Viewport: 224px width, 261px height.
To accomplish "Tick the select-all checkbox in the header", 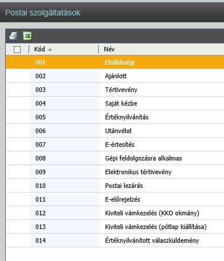I will tap(17, 50).
